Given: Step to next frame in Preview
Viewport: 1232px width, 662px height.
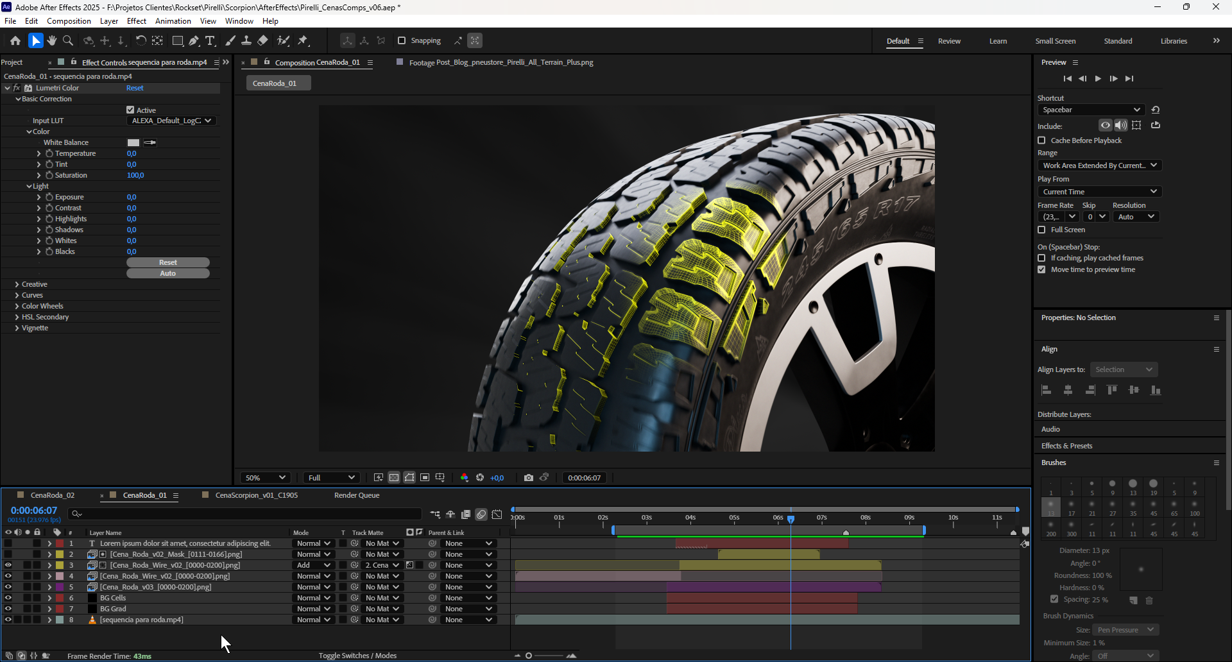Looking at the screenshot, I should [x=1113, y=78].
